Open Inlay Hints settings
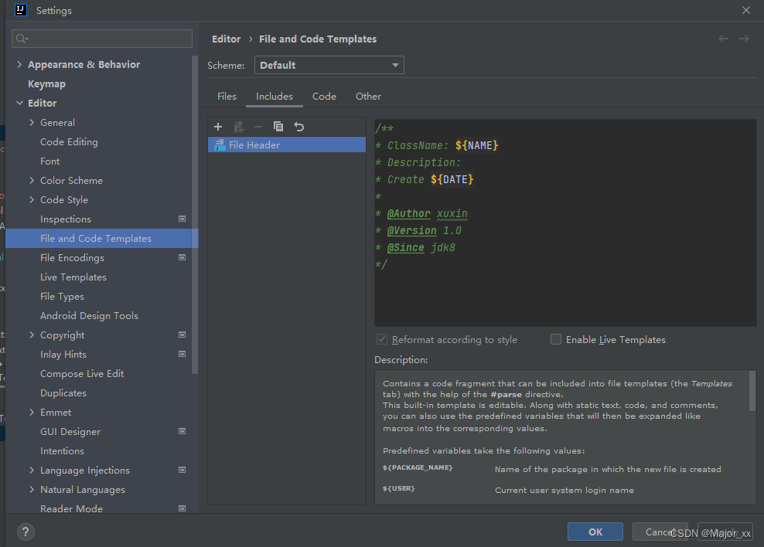764x547 pixels. (x=63, y=355)
